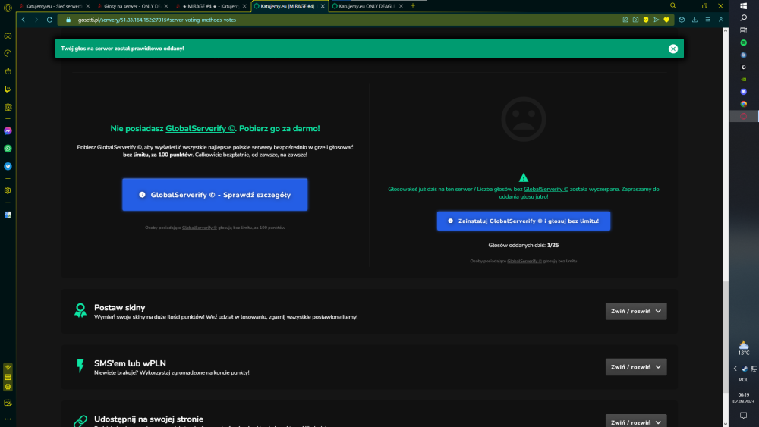Close the 'Katujemy.eu [MIRAGE #4]' active tab
The width and height of the screenshot is (759, 427).
click(323, 6)
